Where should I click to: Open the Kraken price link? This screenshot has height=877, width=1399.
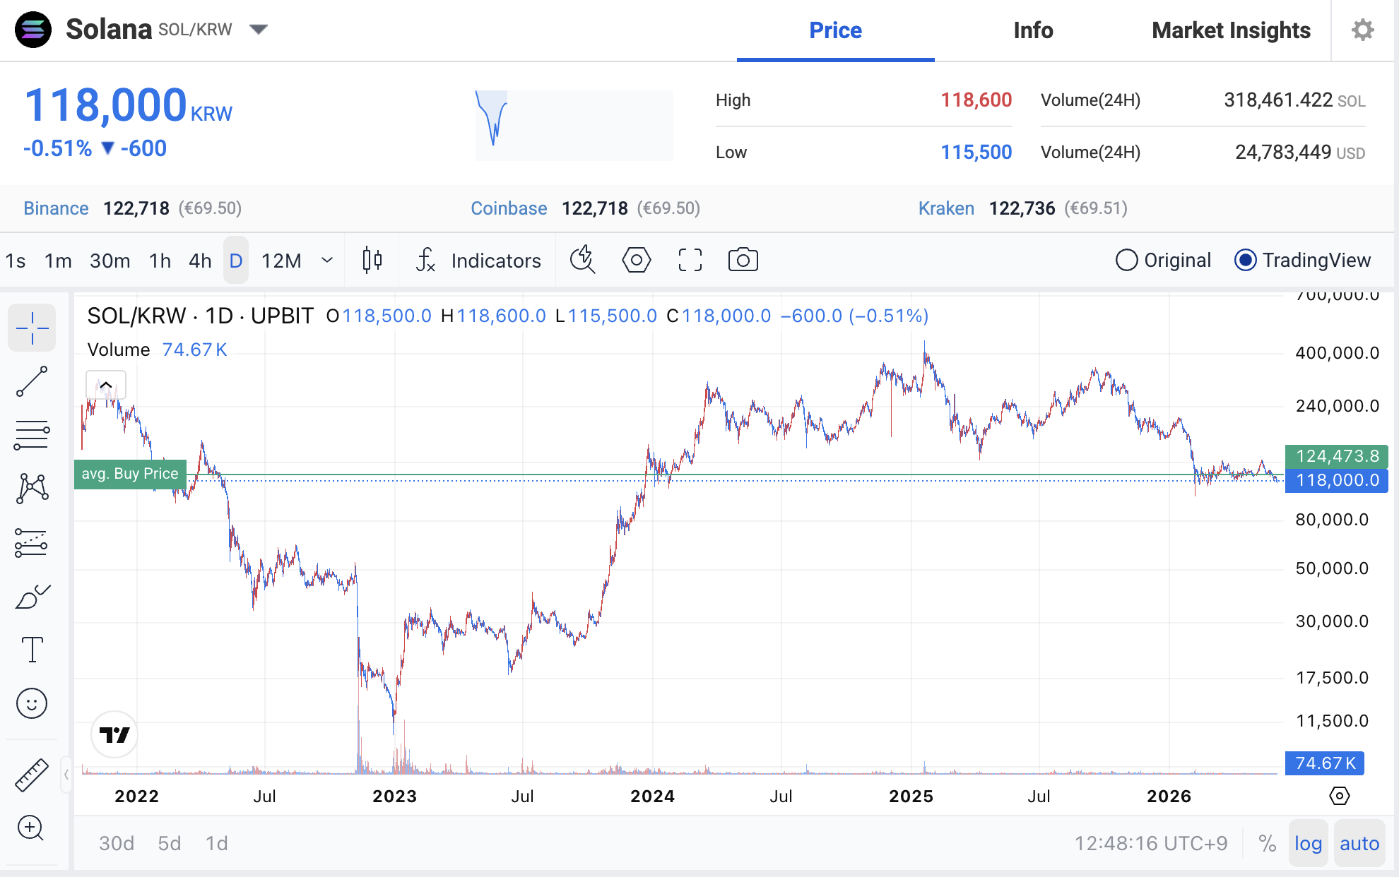coord(946,208)
